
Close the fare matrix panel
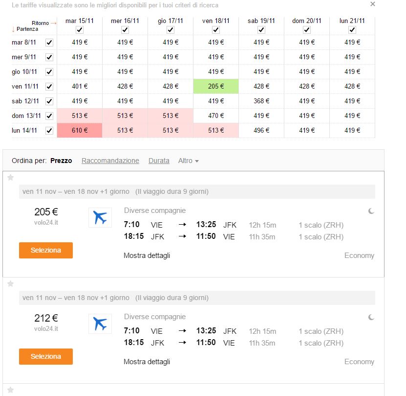[373, 4]
